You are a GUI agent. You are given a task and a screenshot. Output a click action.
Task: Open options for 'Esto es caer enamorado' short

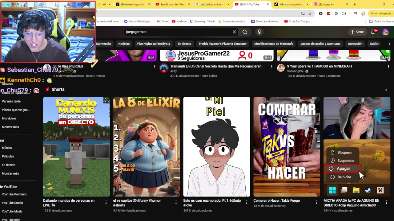tap(246, 202)
